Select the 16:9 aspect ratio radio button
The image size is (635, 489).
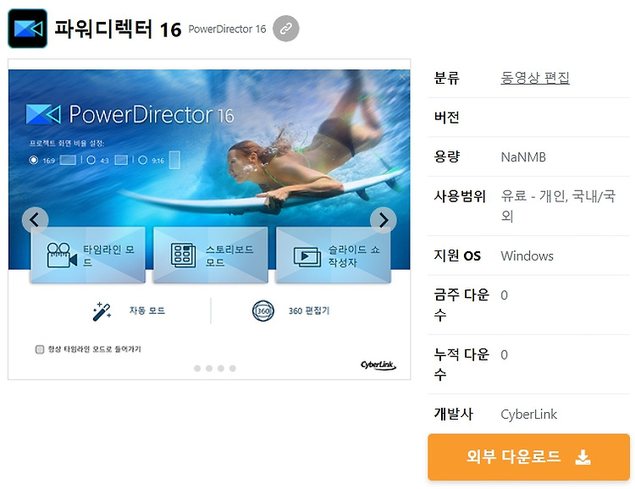34,160
